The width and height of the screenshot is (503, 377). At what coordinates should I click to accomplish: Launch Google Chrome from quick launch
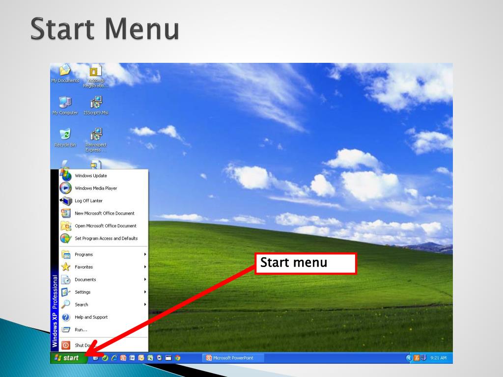pyautogui.click(x=178, y=358)
